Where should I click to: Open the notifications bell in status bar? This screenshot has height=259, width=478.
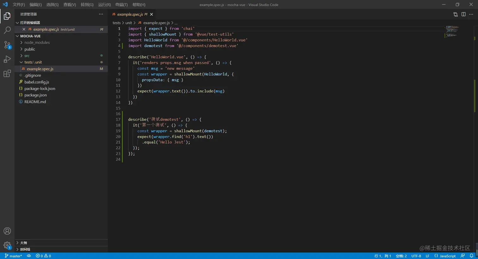pos(471,256)
